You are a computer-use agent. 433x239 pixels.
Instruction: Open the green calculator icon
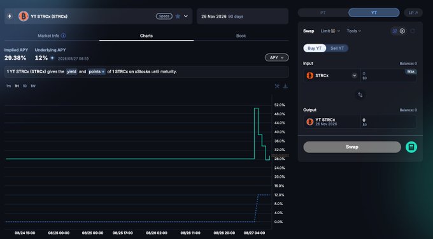[x=411, y=147]
